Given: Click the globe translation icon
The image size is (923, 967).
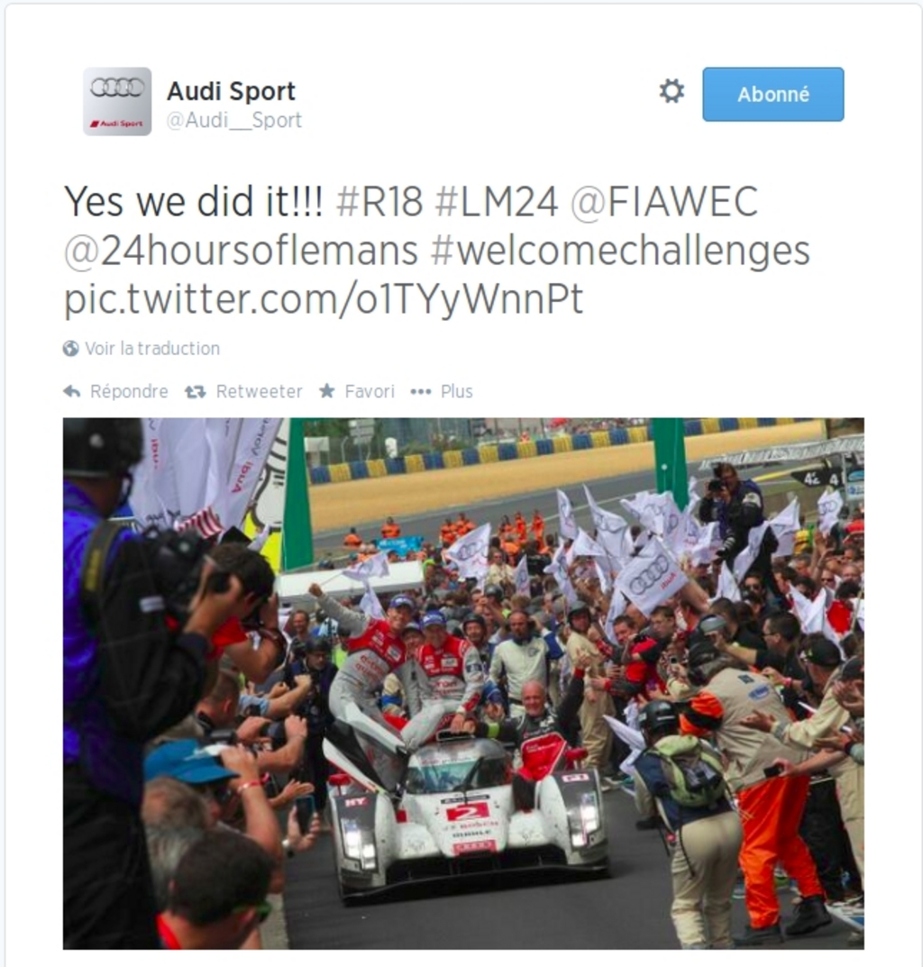Looking at the screenshot, I should (x=71, y=349).
